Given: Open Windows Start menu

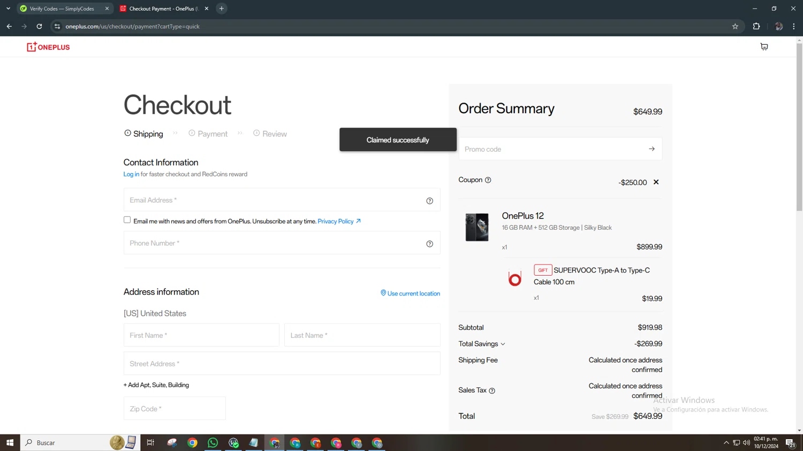Looking at the screenshot, I should click(10, 442).
